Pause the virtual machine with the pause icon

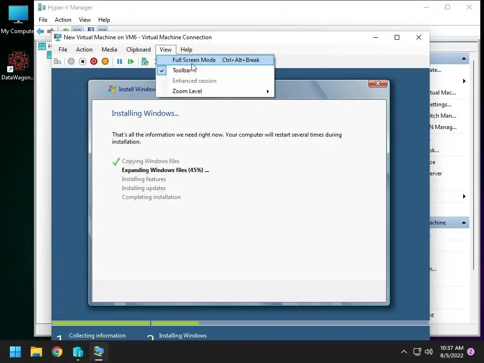[120, 61]
